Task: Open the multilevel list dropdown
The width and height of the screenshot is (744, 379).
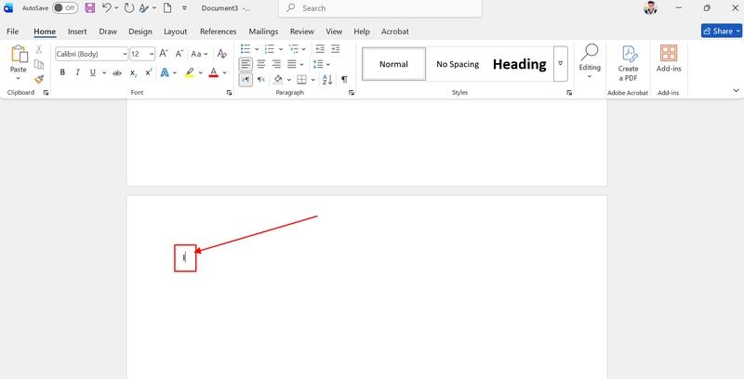Action: point(304,49)
